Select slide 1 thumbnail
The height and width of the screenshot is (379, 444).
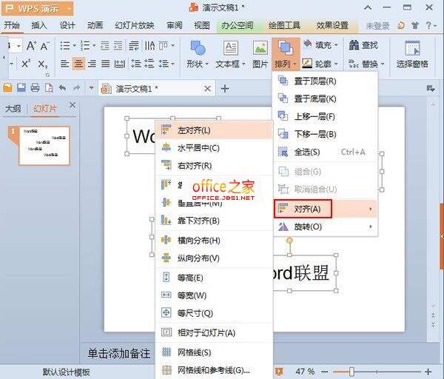click(x=44, y=146)
